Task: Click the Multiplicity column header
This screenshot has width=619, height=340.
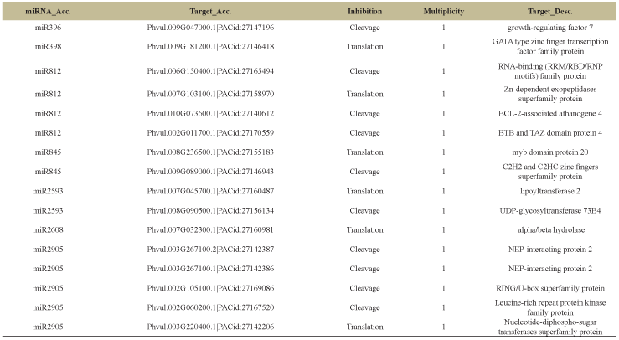Action: pos(443,11)
